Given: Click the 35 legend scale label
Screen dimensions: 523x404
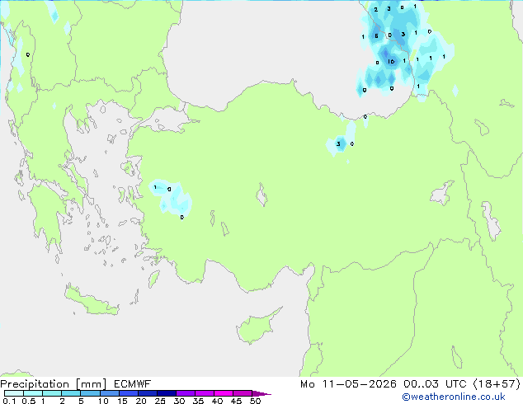Looking at the screenshot, I should tap(198, 401).
